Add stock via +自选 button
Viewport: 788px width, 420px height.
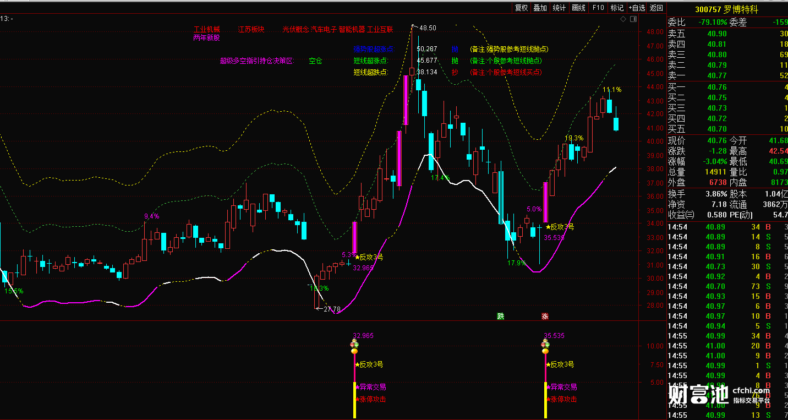[x=637, y=8]
